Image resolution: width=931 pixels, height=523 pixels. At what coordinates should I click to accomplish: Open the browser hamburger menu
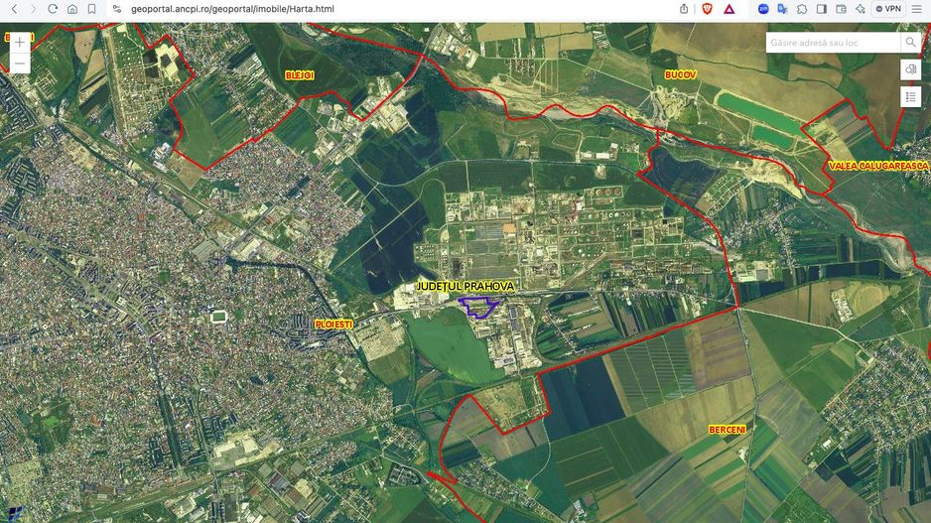tap(916, 9)
